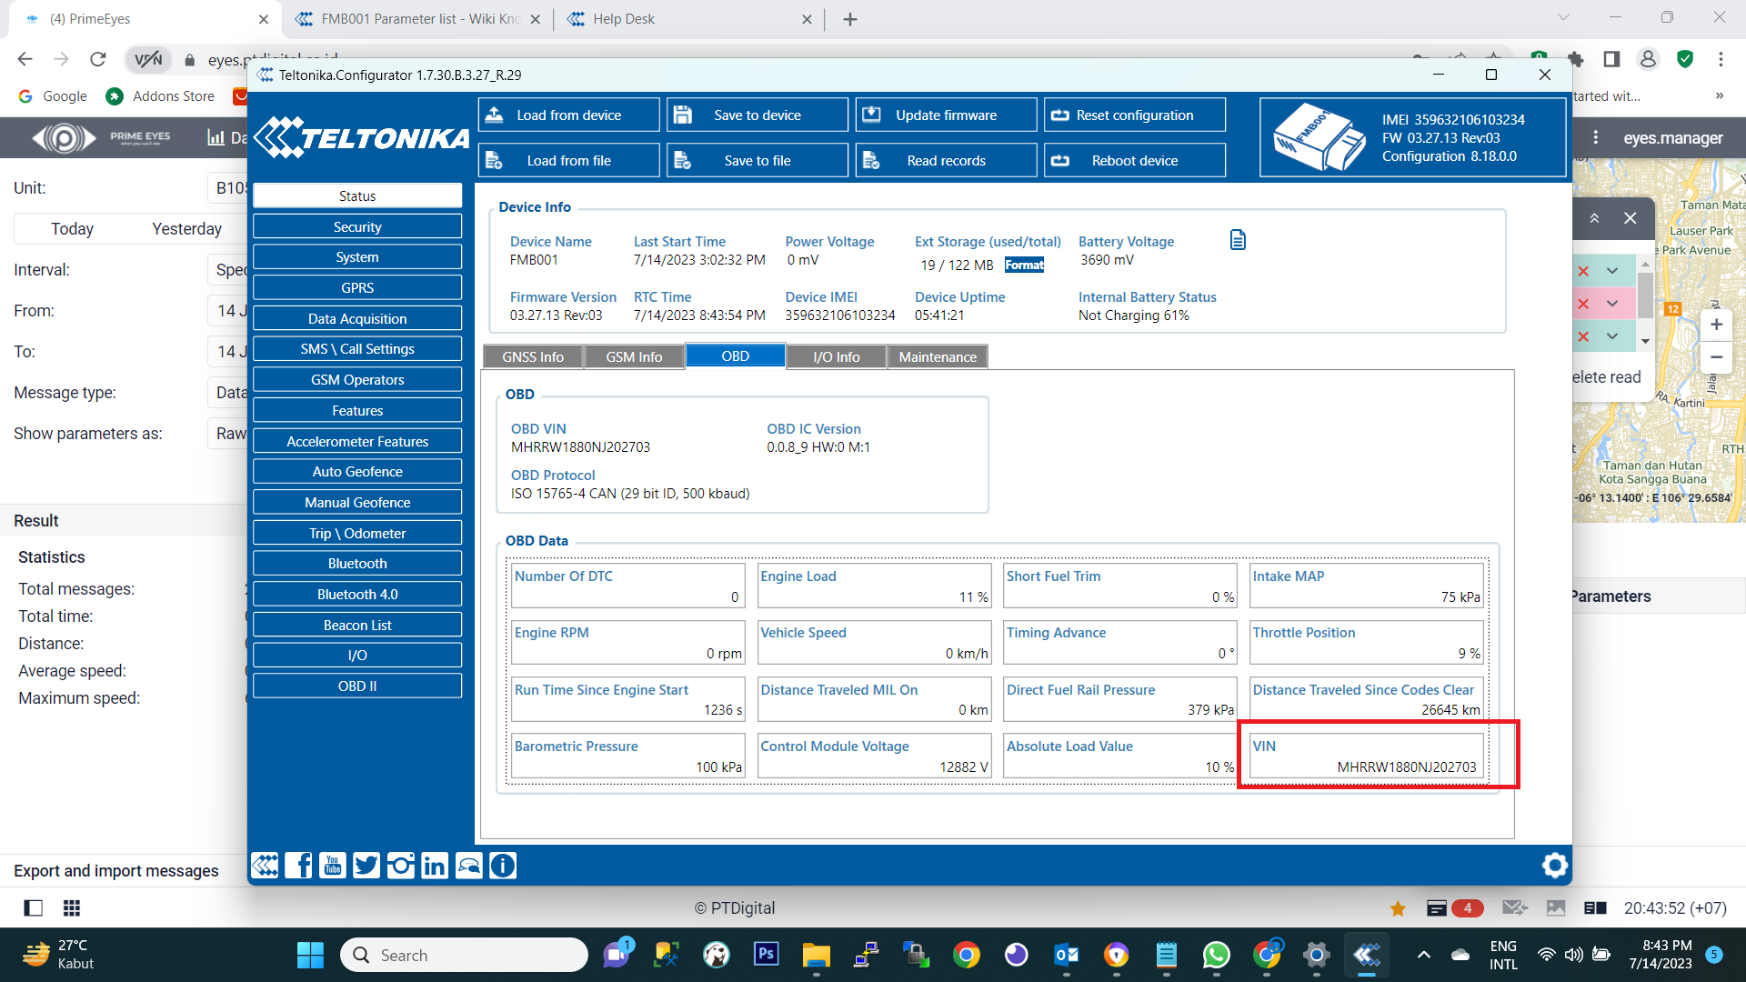Expand first chevron in map list panel
The image size is (1746, 982).
coord(1612,271)
